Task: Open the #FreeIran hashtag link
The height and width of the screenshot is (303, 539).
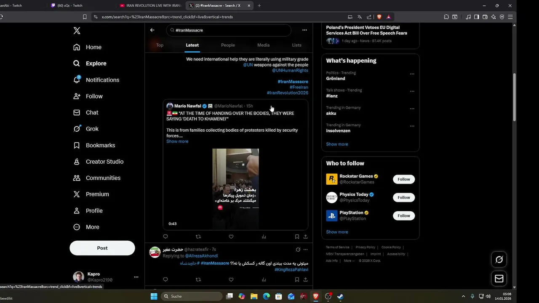Action: click(x=299, y=87)
